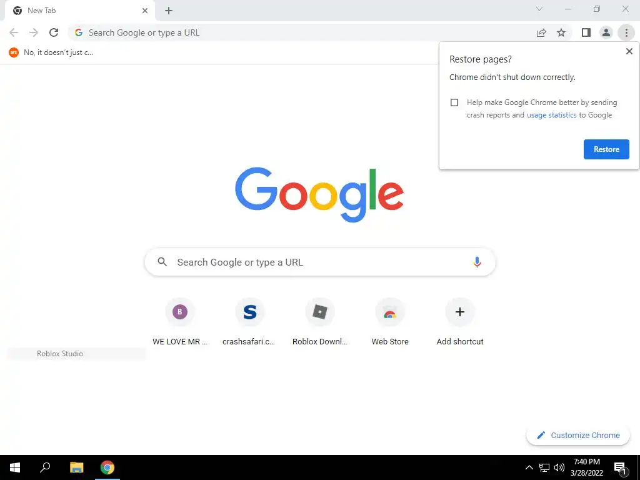The height and width of the screenshot is (480, 640).
Task: Dismiss the Restore pages popup
Action: click(x=629, y=51)
